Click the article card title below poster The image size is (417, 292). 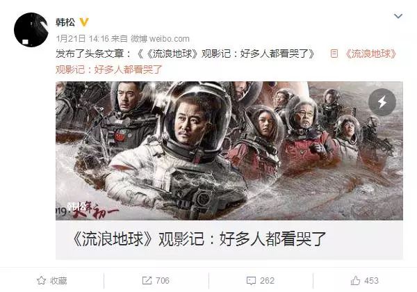199,238
